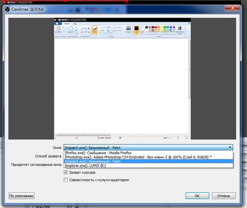Enable Совместимость с мульти-адаптером checkbox
Viewport: 247px width, 208px height.
[x=66, y=180]
